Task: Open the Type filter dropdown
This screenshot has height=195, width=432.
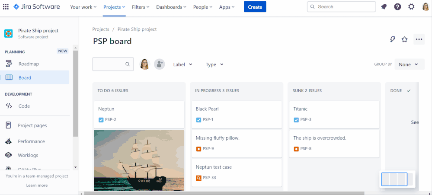Action: click(x=214, y=64)
